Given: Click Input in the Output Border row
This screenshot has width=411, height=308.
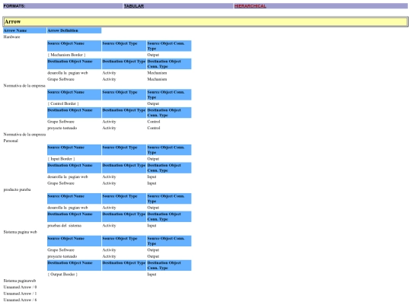Looking at the screenshot, I should pyautogui.click(x=151, y=275).
